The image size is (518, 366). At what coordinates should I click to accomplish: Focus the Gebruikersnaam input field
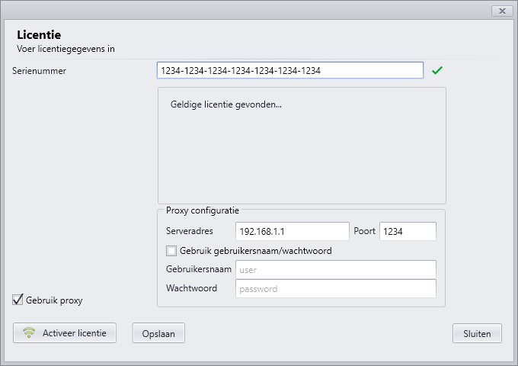336,270
